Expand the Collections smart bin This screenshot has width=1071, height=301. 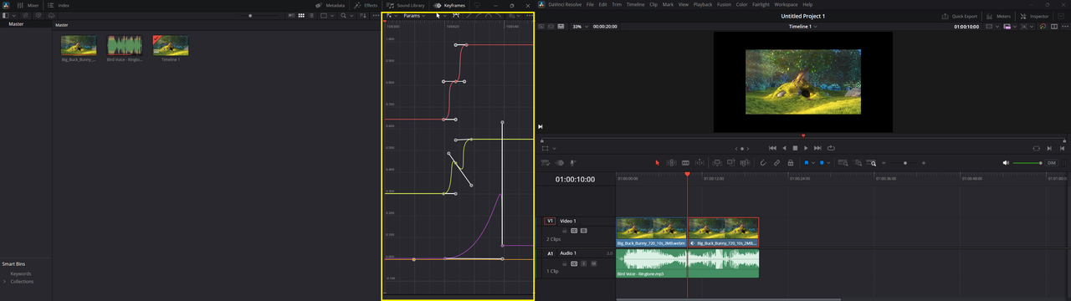click(4, 282)
